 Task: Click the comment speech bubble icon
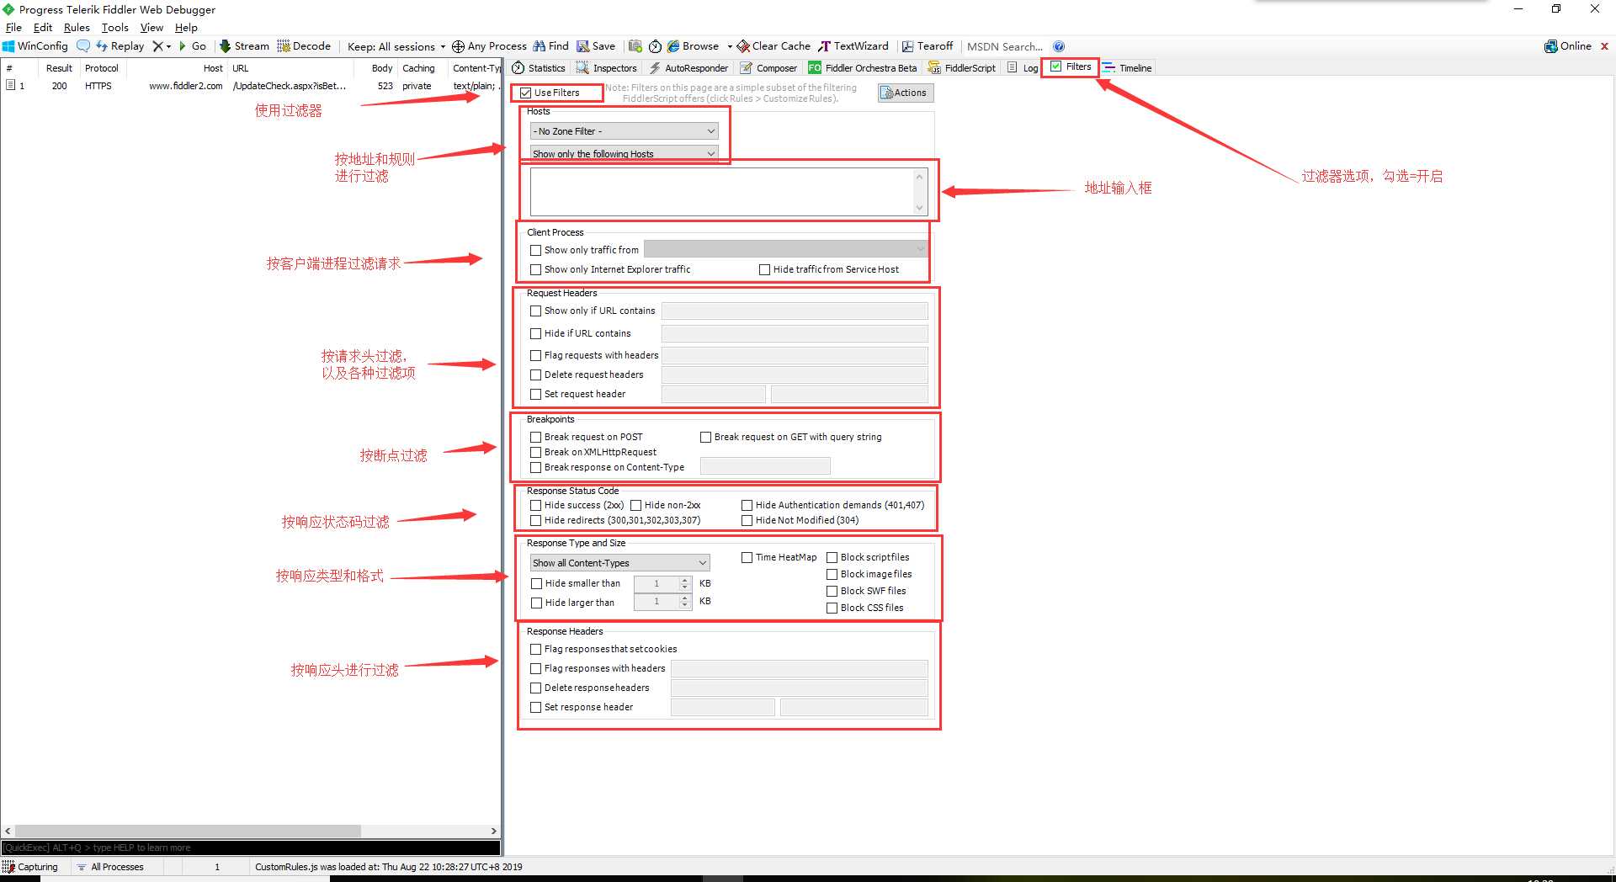(82, 46)
